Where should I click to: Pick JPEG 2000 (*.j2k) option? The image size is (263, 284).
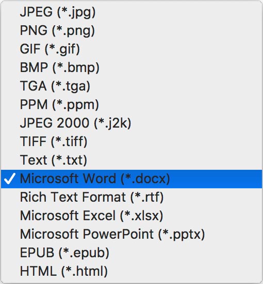pyautogui.click(x=131, y=123)
